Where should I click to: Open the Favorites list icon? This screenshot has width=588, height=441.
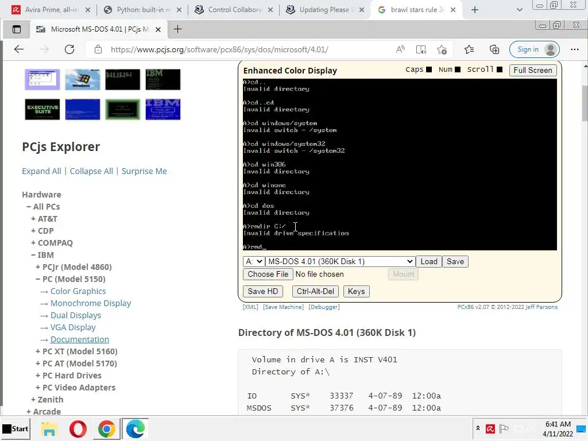pos(469,49)
